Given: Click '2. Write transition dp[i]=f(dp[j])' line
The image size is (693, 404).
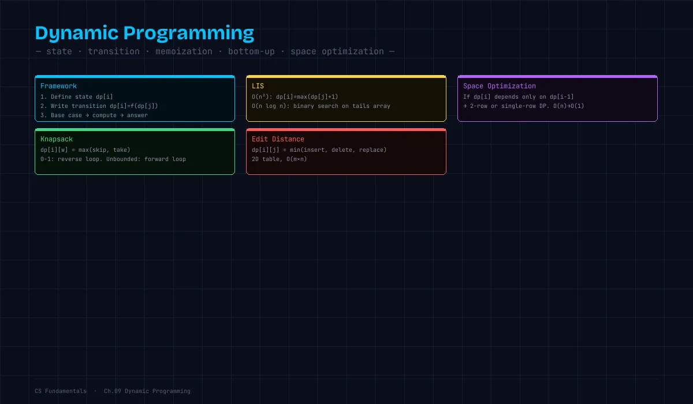Looking at the screenshot, I should (99, 106).
